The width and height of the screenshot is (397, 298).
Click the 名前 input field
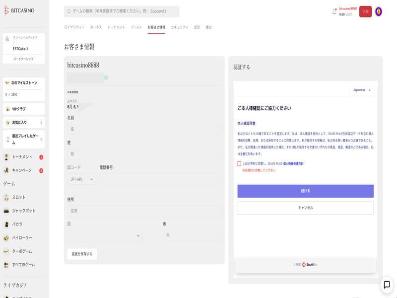point(144,129)
